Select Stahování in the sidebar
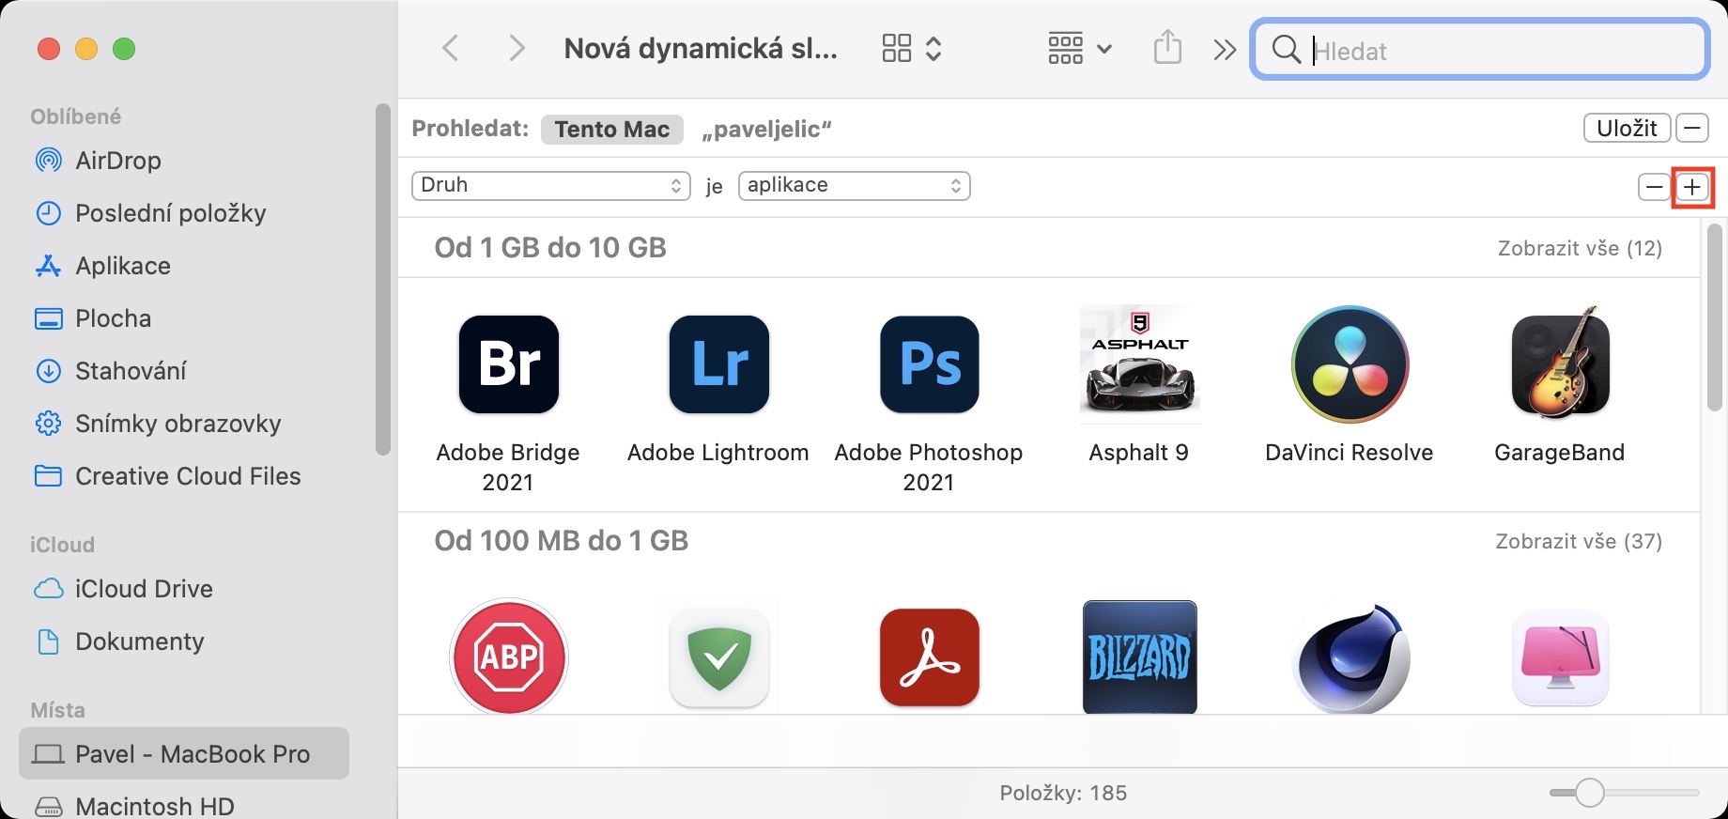The height and width of the screenshot is (819, 1728). pyautogui.click(x=131, y=371)
